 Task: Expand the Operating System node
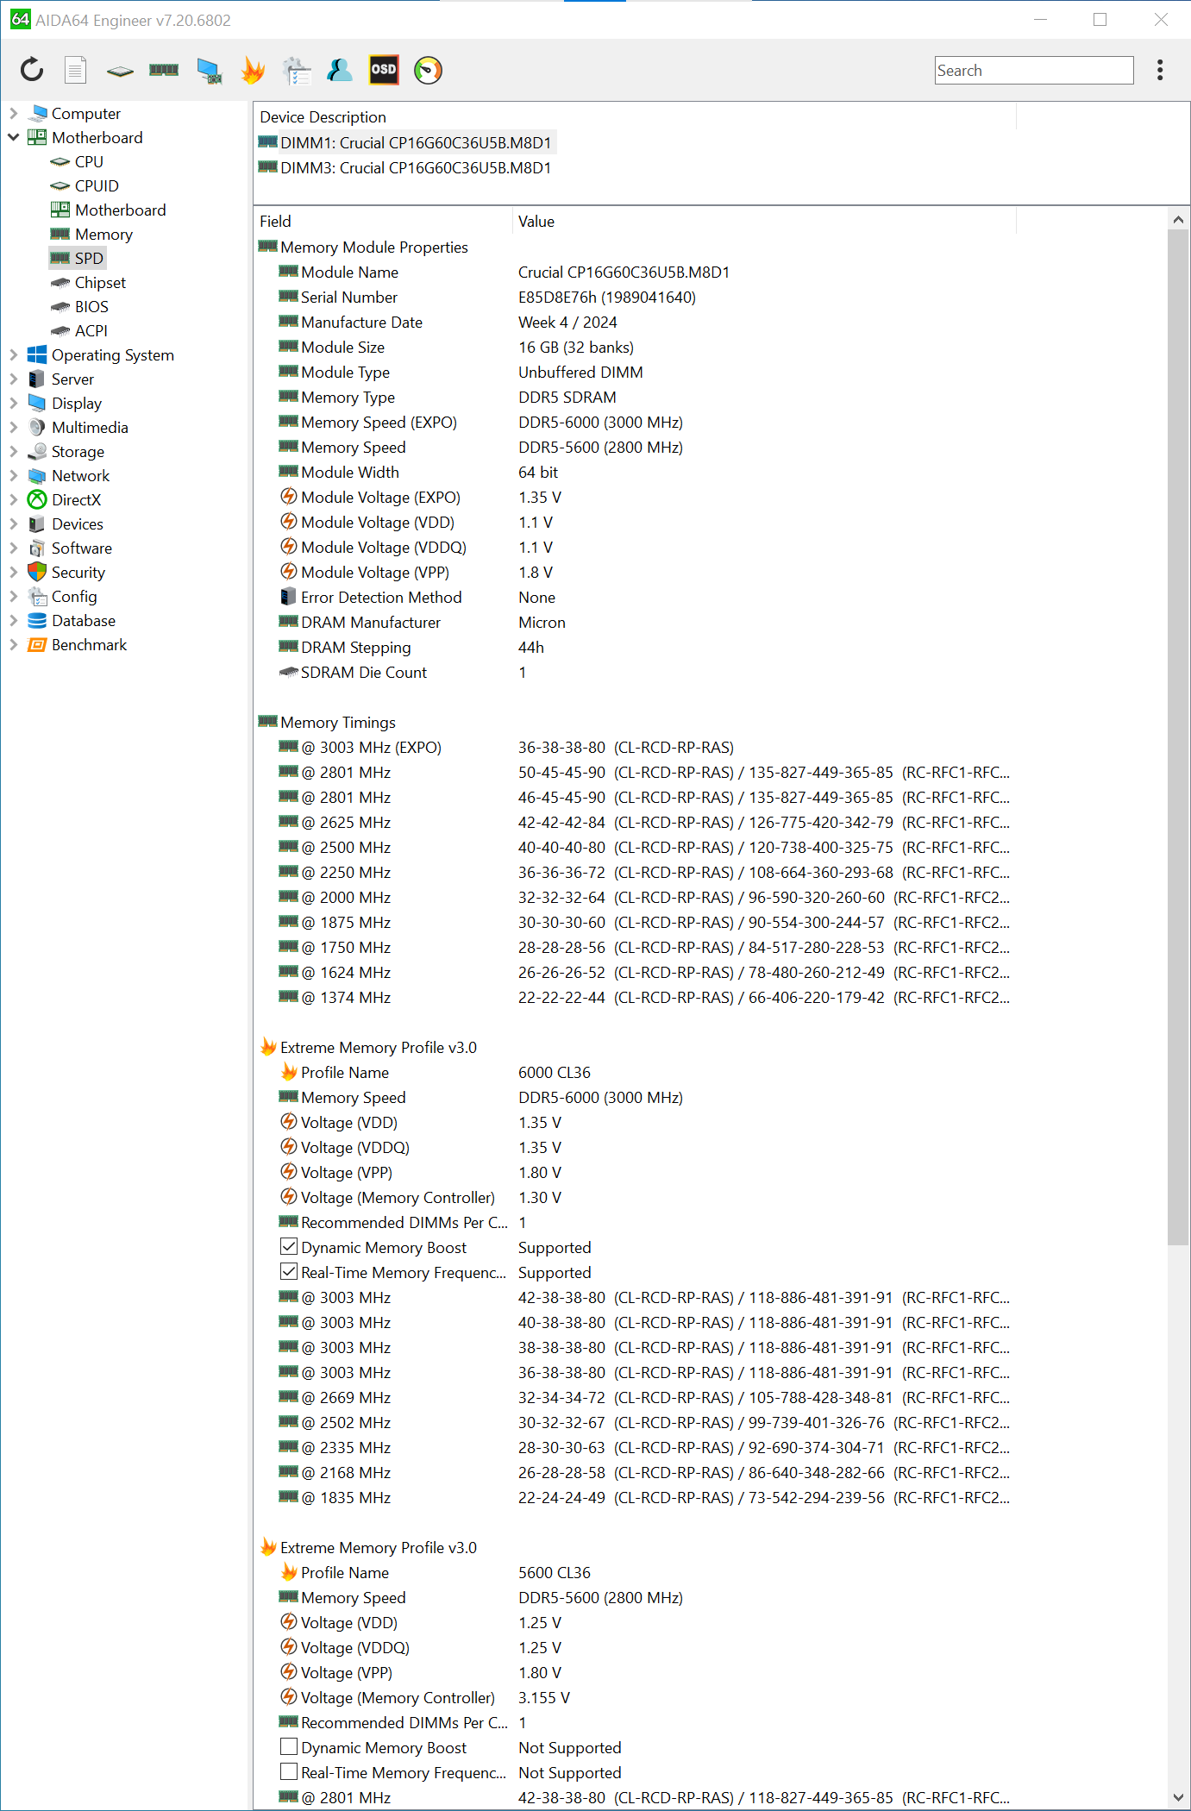13,354
